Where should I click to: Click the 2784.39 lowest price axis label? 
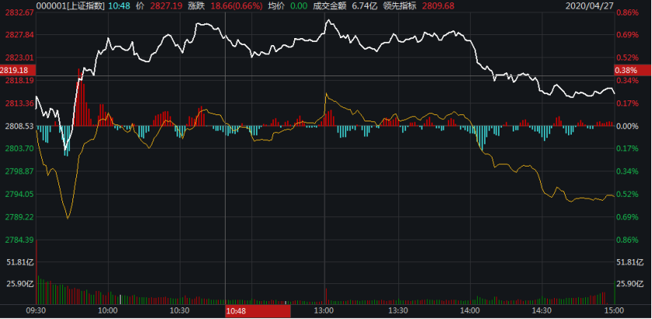17,240
